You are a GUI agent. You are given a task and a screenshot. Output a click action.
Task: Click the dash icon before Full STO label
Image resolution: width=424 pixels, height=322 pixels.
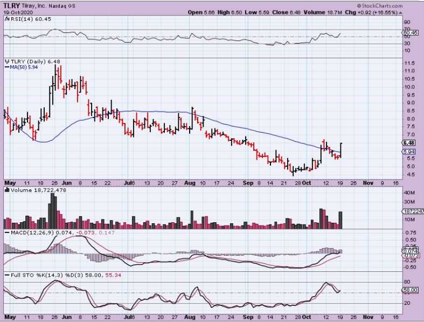click(7, 275)
